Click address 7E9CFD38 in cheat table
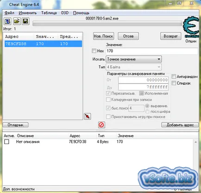This screenshot has height=193, width=201. click(77, 142)
